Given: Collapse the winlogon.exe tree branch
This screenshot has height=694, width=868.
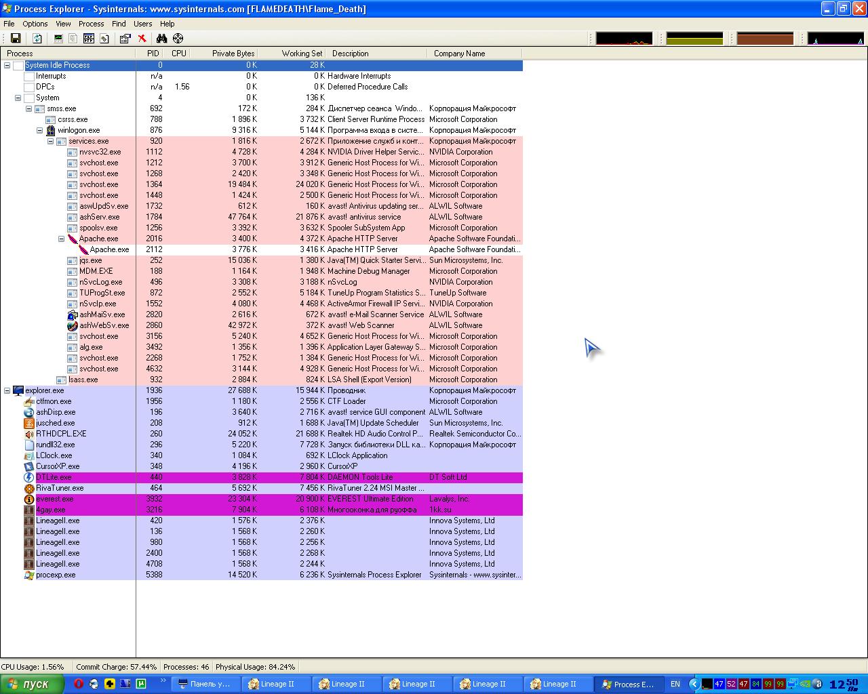Looking at the screenshot, I should click(x=40, y=130).
